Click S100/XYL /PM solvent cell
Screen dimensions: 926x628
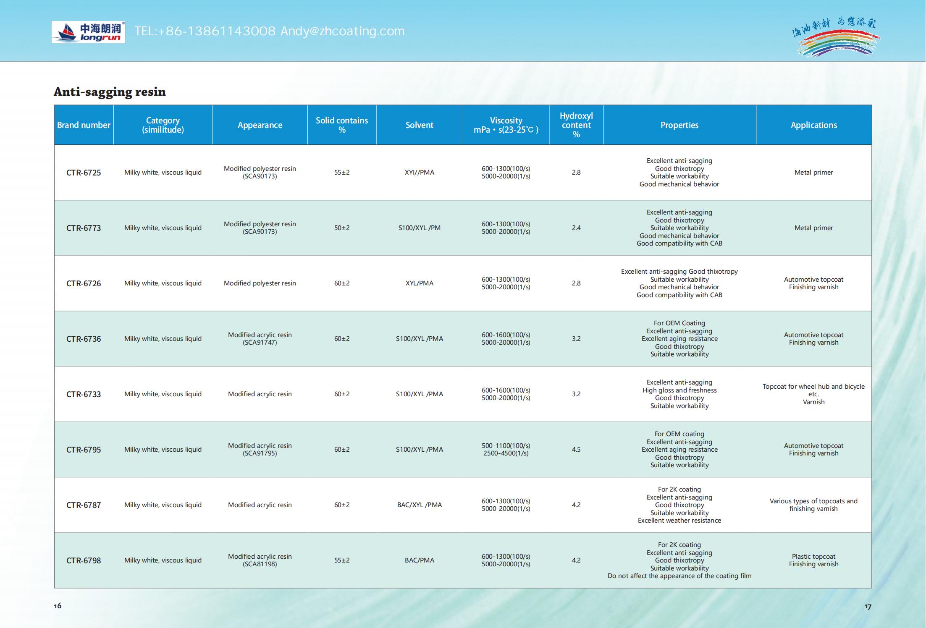tap(420, 228)
